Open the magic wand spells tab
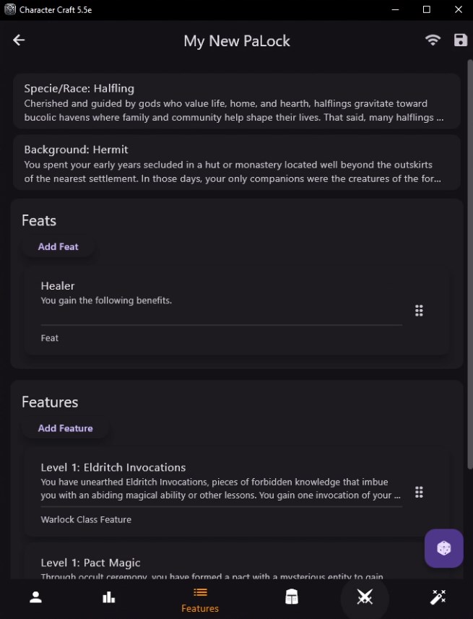The image size is (473, 619). pos(438,597)
